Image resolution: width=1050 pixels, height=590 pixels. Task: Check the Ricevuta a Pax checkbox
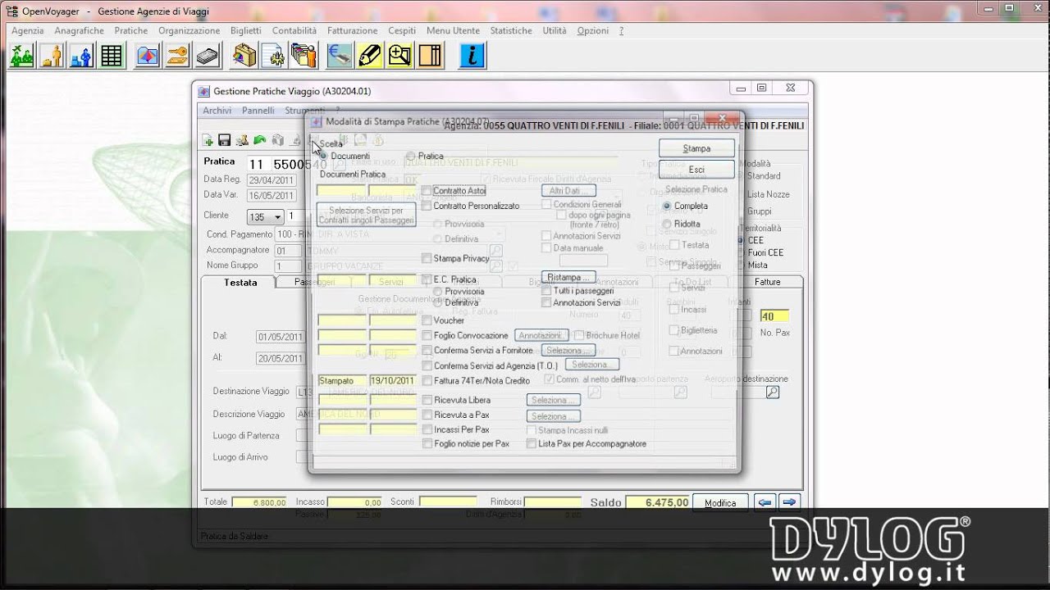click(x=427, y=415)
